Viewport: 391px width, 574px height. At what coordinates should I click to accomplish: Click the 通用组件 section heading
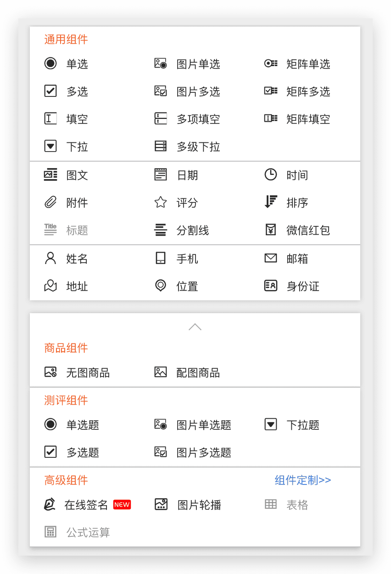coord(66,39)
